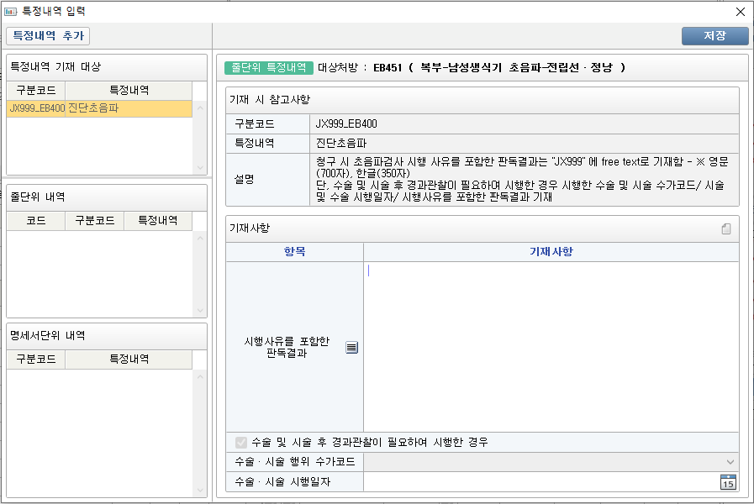Select the JX999_EB400 진단초음파 row

pos(99,108)
